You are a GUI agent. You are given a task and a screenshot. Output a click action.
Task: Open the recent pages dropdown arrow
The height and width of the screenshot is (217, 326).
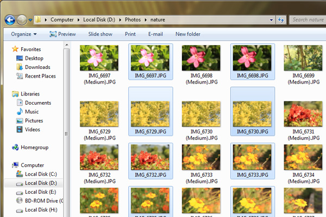click(30, 20)
